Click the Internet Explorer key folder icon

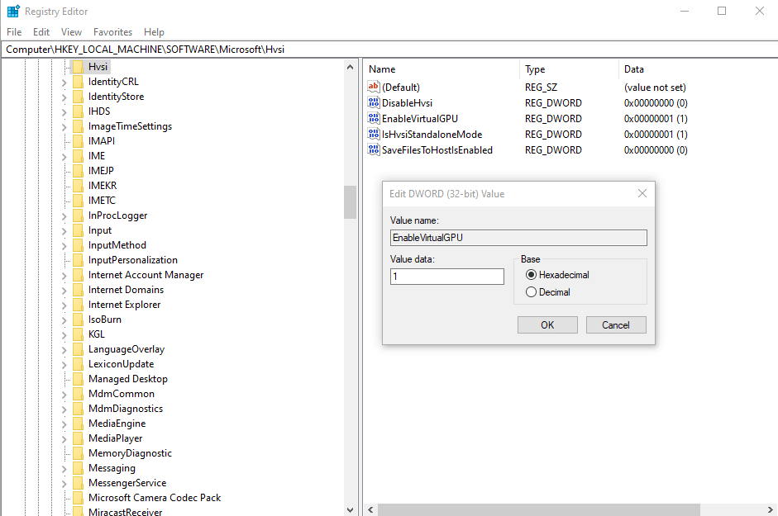(78, 305)
